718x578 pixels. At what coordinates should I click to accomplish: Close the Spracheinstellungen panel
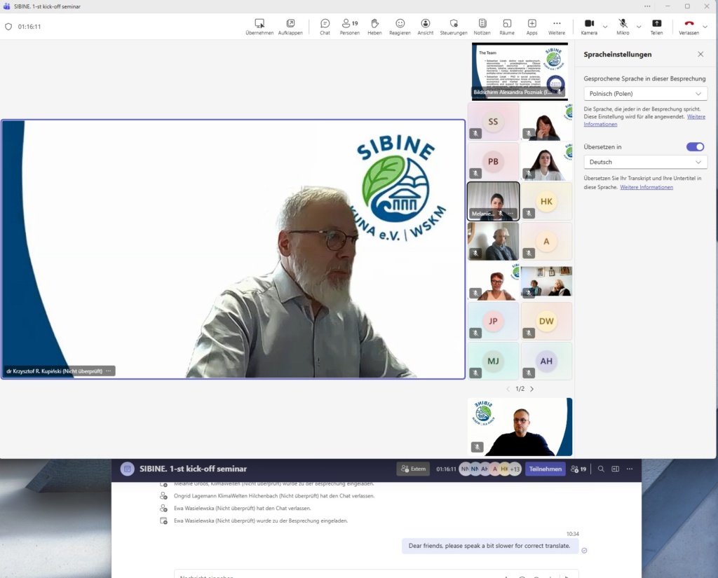point(700,54)
